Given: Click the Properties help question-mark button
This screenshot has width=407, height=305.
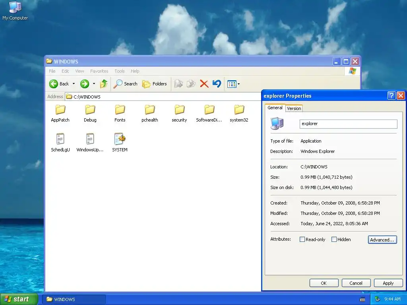Looking at the screenshot, I should pos(391,96).
